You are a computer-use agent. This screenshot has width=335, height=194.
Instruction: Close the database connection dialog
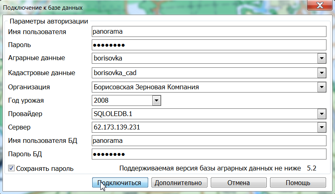click(x=320, y=6)
